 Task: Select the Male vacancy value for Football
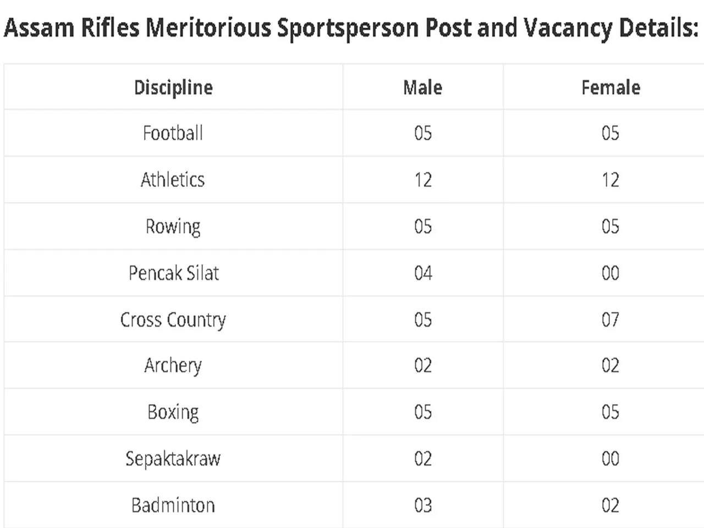click(423, 133)
